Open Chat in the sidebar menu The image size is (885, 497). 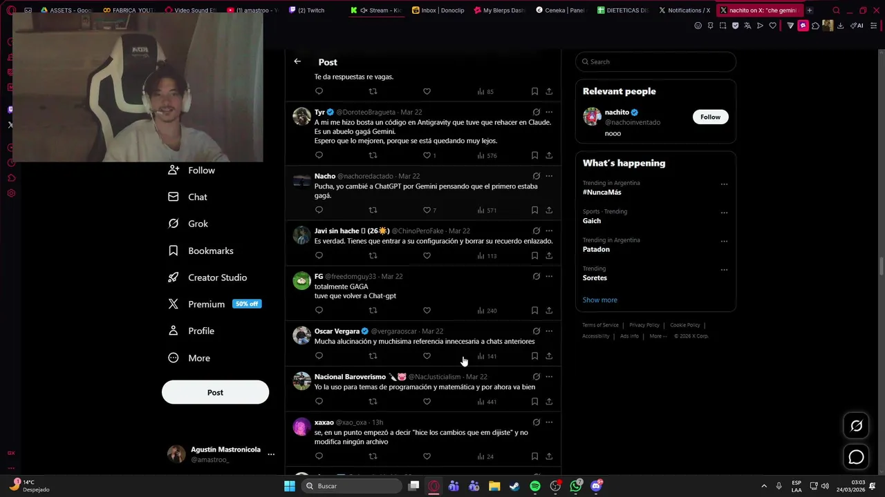[188, 197]
